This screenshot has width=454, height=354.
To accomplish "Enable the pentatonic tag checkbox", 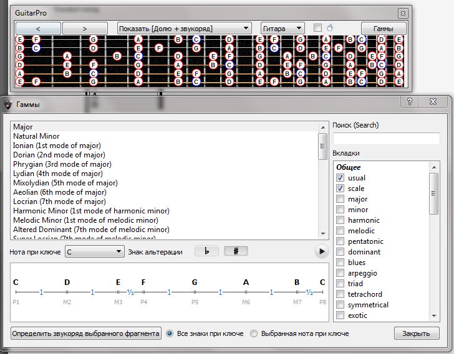I will tap(340, 241).
